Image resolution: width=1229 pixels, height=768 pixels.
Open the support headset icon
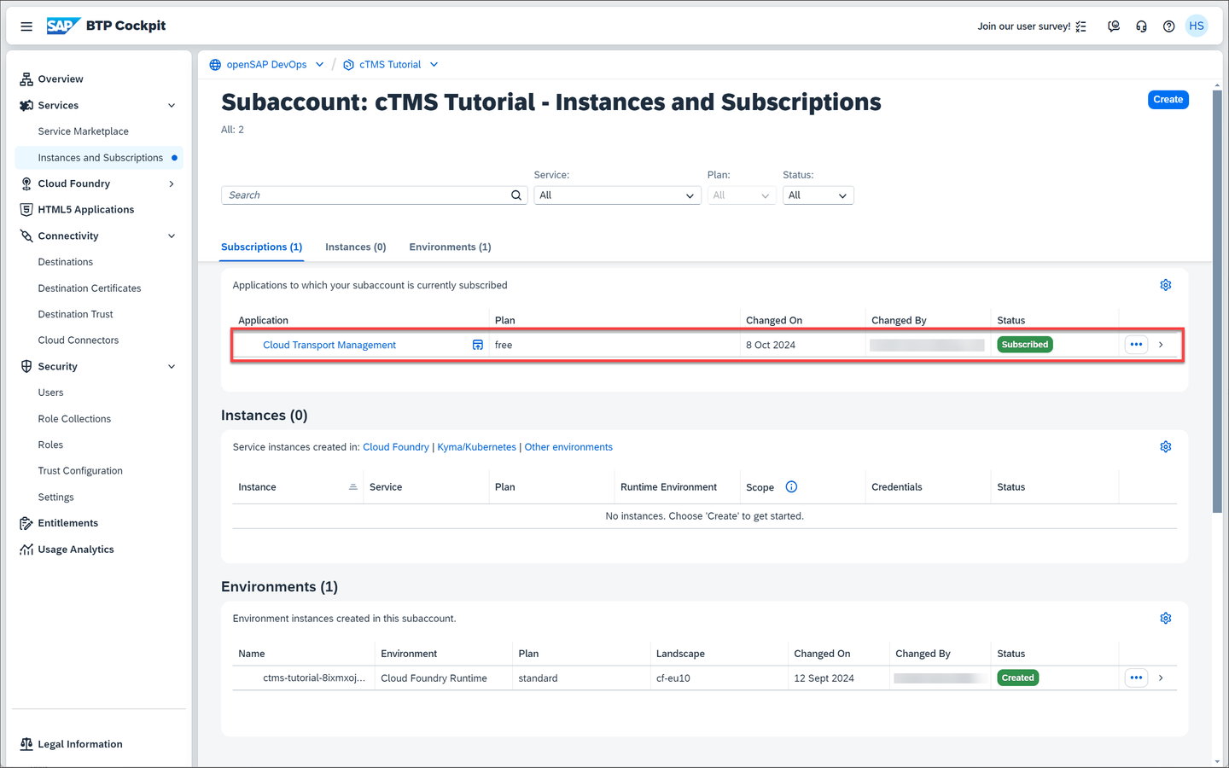[x=1141, y=26]
